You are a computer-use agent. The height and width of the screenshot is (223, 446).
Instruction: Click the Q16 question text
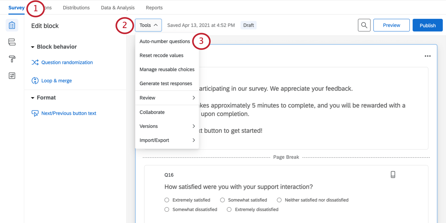point(238,187)
